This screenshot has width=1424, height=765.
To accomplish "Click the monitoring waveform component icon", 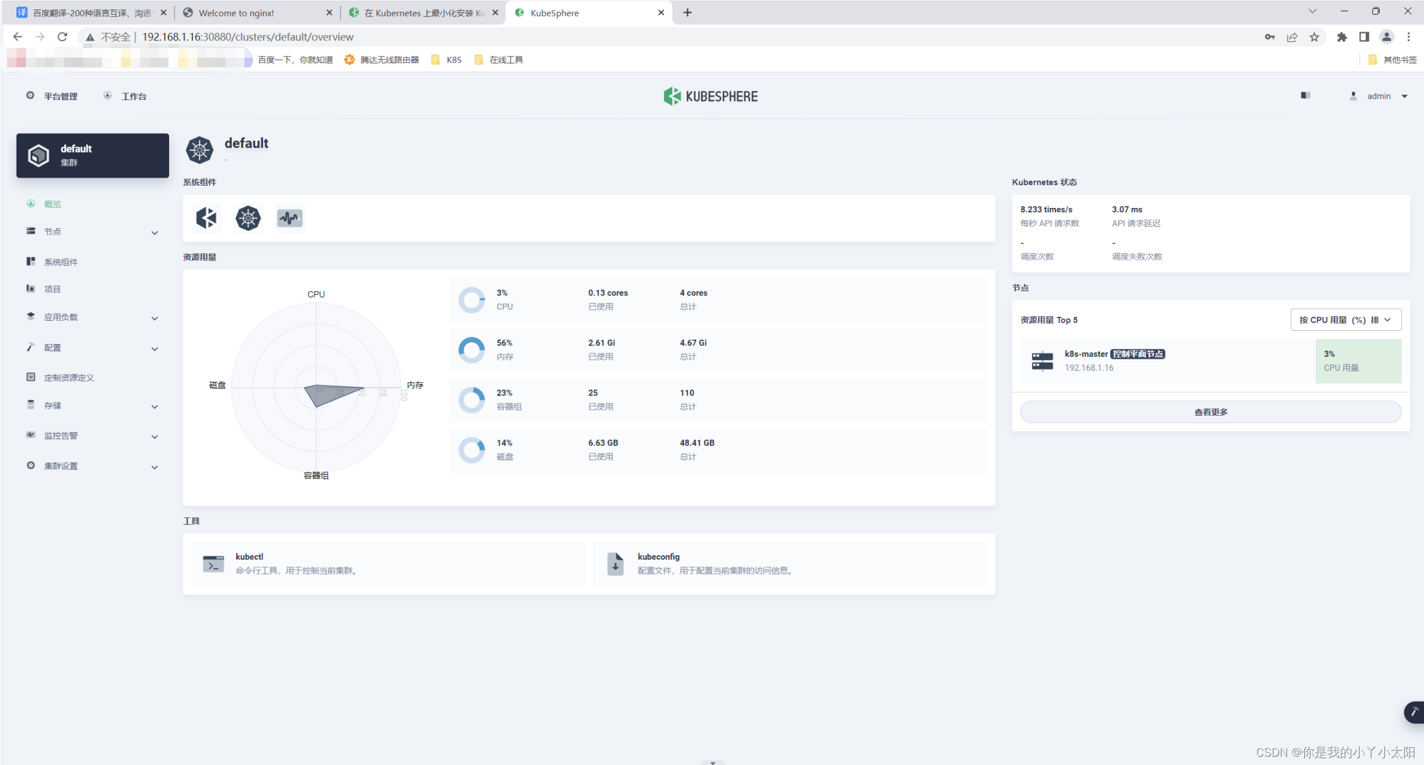I will [289, 218].
